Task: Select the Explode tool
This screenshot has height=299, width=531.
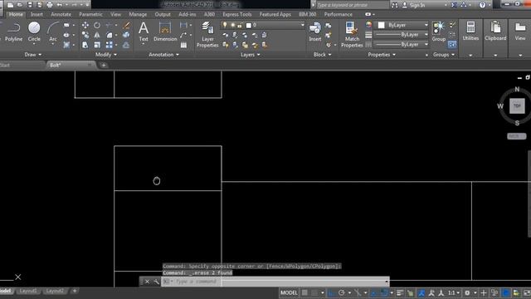Action: pyautogui.click(x=126, y=35)
